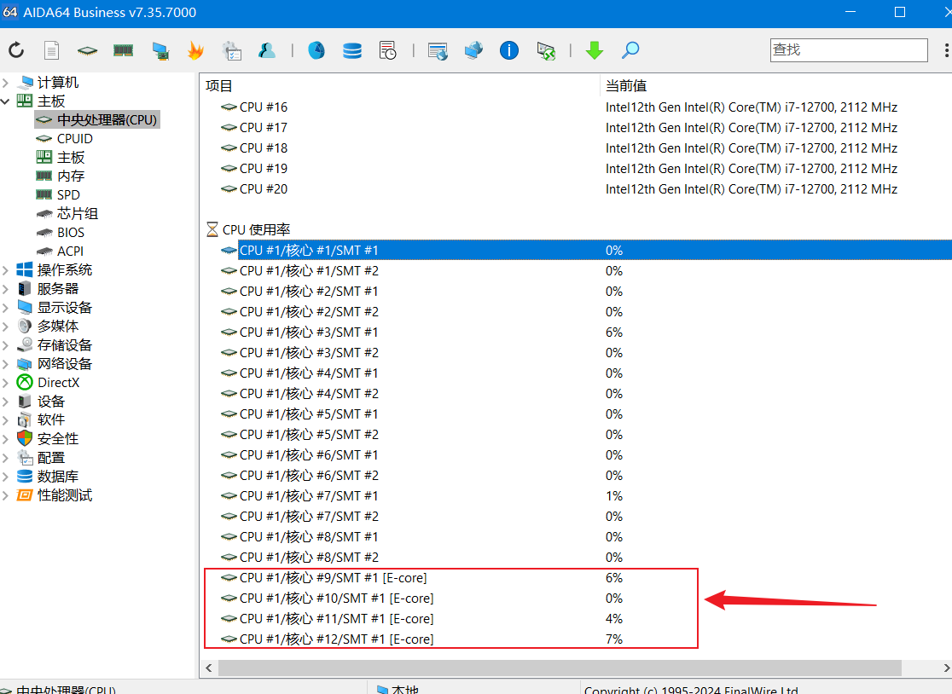The image size is (952, 694).
Task: Select 芯片组 in the tree
Action: (77, 214)
